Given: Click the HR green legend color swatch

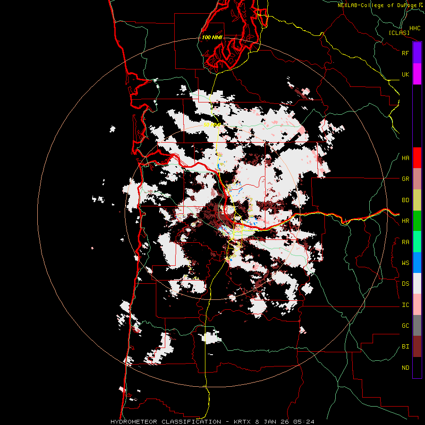Looking at the screenshot, I should tap(417, 221).
